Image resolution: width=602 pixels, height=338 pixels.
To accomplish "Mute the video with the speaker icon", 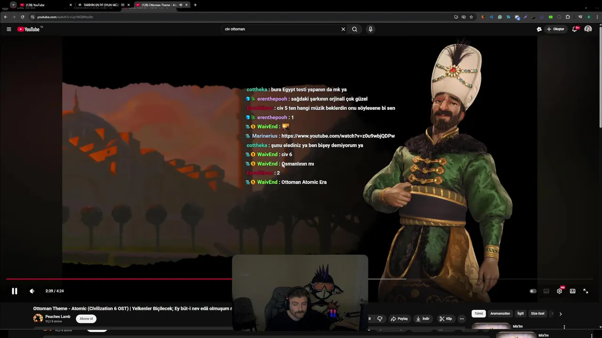I will (32, 291).
